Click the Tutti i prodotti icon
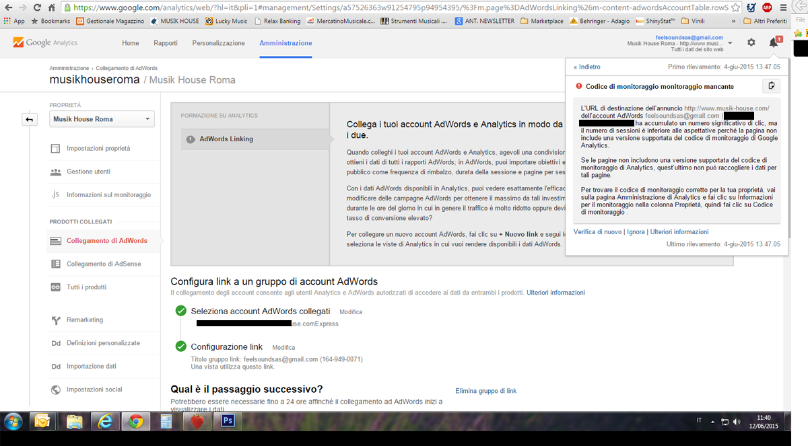The width and height of the screenshot is (808, 446). (55, 287)
